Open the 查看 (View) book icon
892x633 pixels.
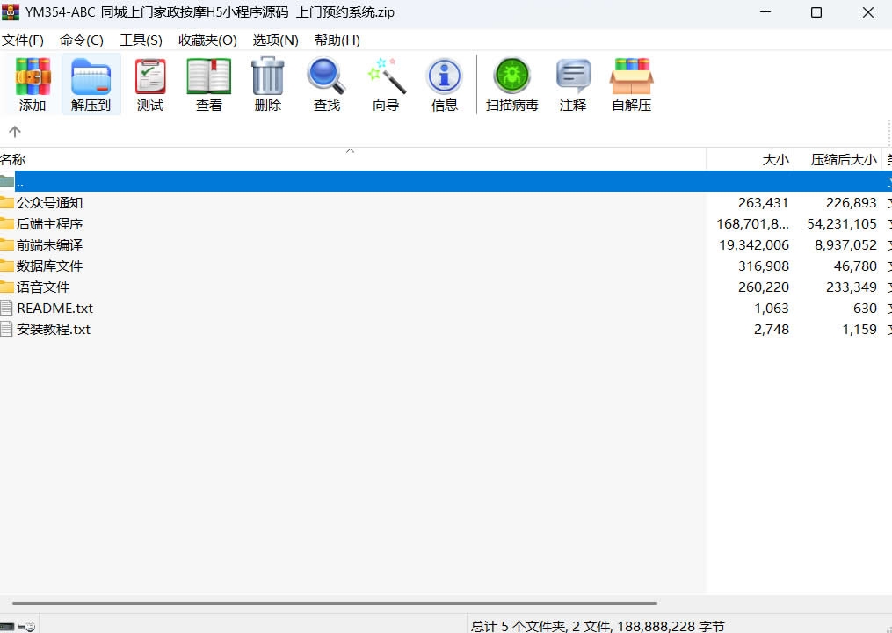coord(209,77)
